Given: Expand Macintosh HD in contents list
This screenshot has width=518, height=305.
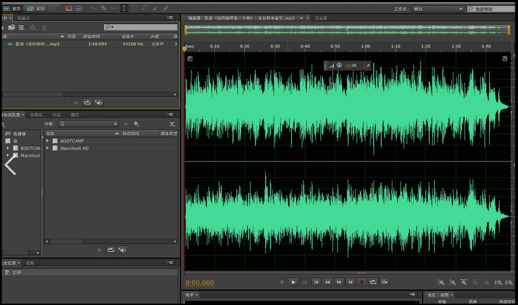Looking at the screenshot, I should tap(48, 148).
